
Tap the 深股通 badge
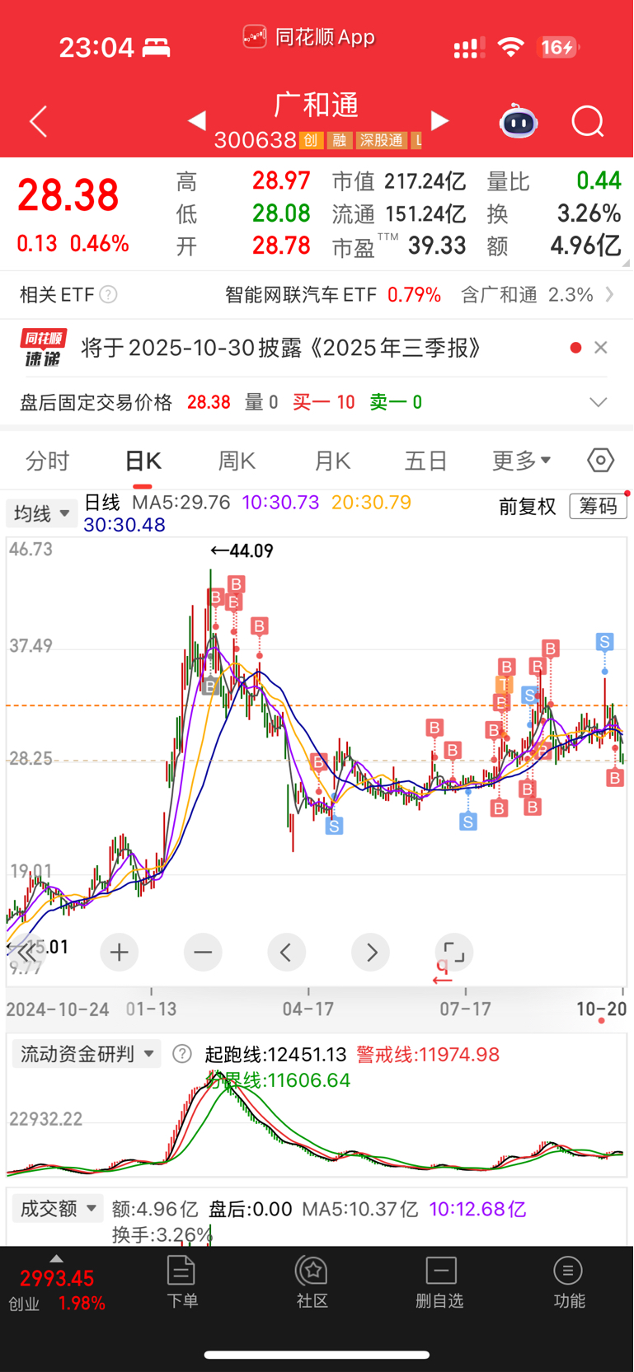click(381, 140)
